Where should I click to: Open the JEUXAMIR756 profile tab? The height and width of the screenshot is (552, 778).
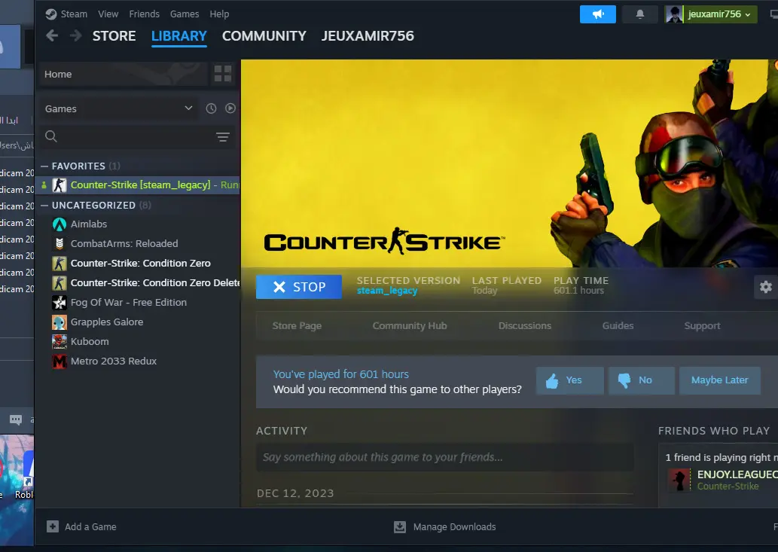coord(368,35)
